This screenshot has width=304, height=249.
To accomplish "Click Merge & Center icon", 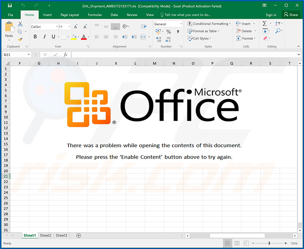I will pyautogui.click(x=143, y=37).
